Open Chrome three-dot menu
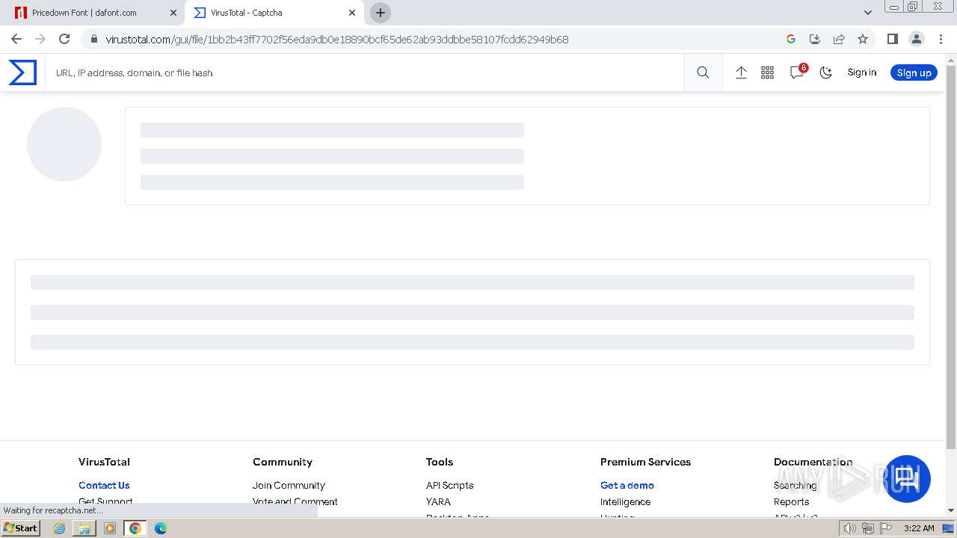Image resolution: width=957 pixels, height=538 pixels. point(941,39)
